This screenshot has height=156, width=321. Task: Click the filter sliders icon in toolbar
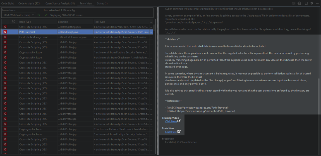click(294, 3)
